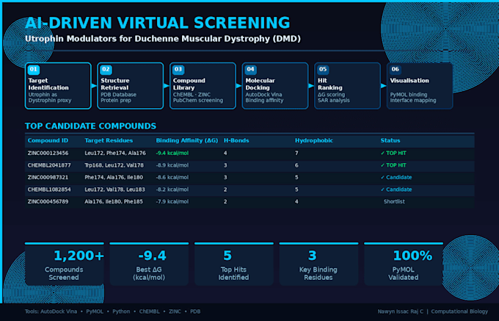Click TOP HIT checkmark for CHEMBL2041877
The image size is (499, 321).
(x=382, y=165)
